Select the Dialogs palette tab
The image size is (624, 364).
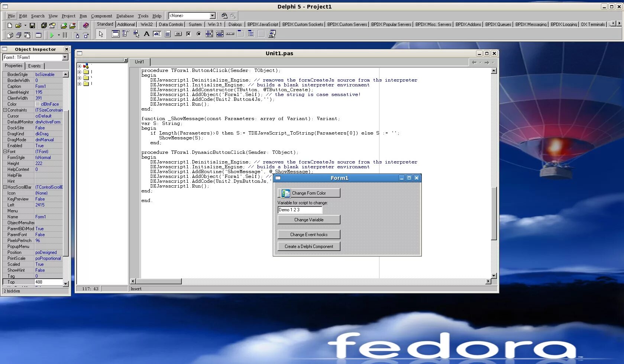(235, 24)
